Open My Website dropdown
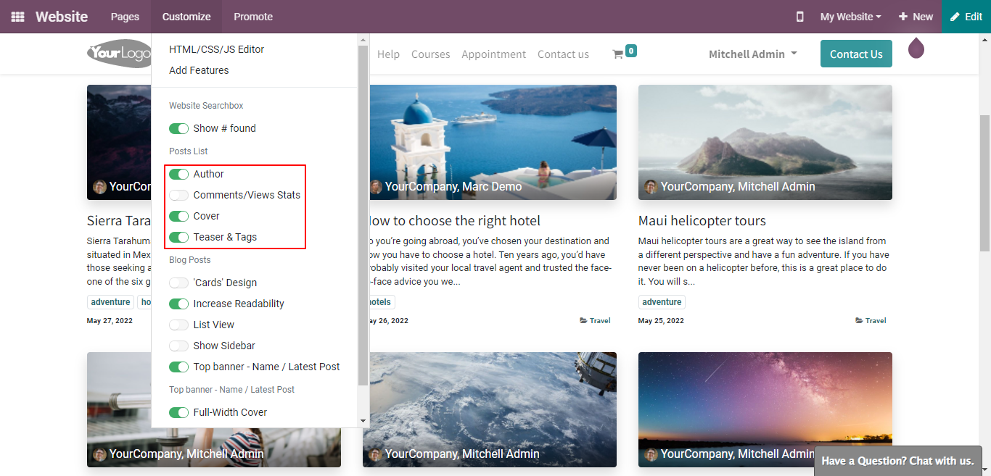 pyautogui.click(x=850, y=17)
